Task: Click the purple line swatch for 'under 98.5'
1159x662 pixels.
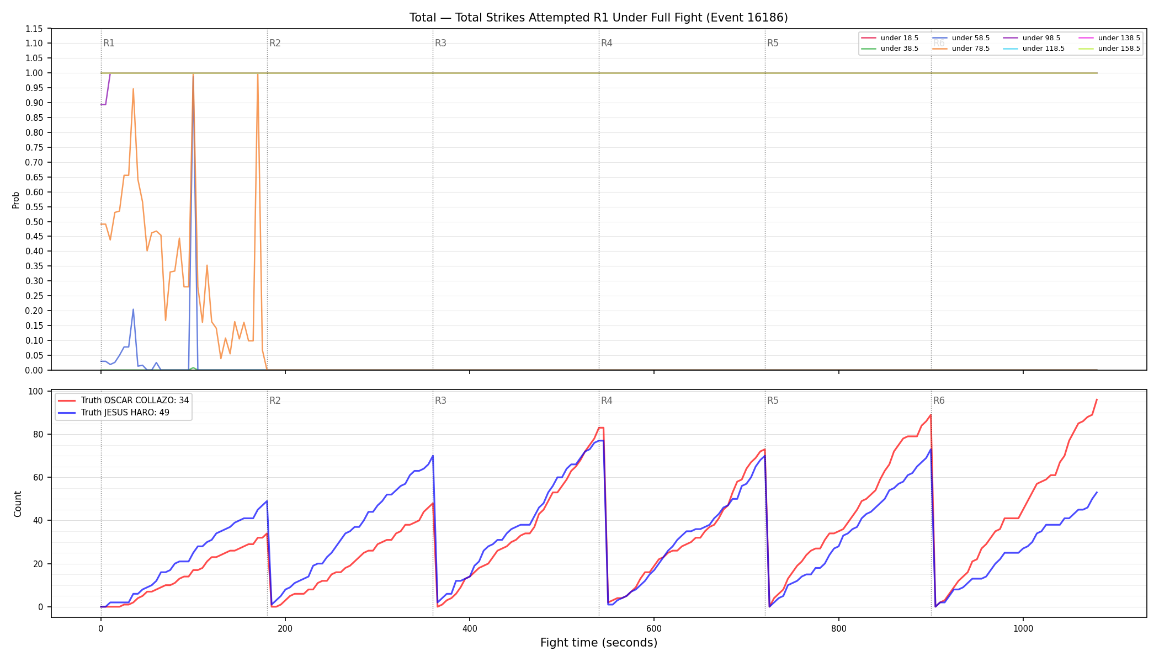Action: pos(1010,38)
